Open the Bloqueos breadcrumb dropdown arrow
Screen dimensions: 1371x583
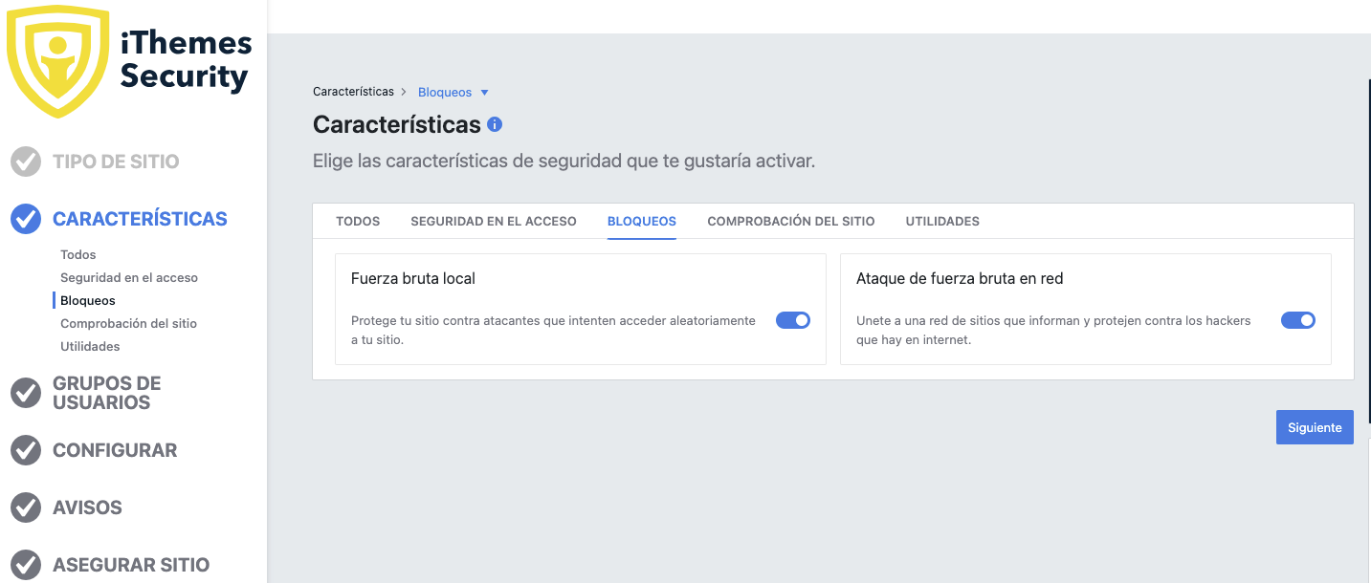point(484,93)
